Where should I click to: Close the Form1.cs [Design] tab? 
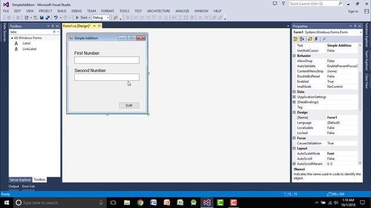click(99, 26)
